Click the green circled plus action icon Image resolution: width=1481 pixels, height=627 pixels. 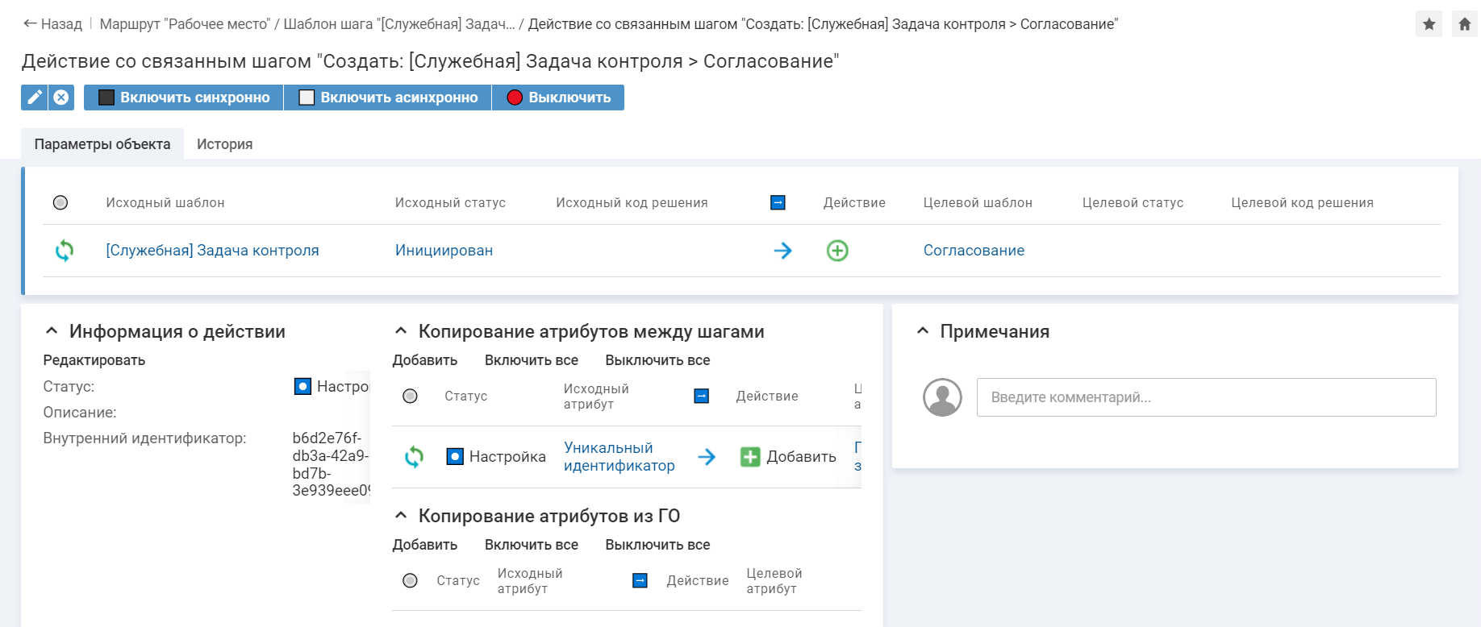837,251
